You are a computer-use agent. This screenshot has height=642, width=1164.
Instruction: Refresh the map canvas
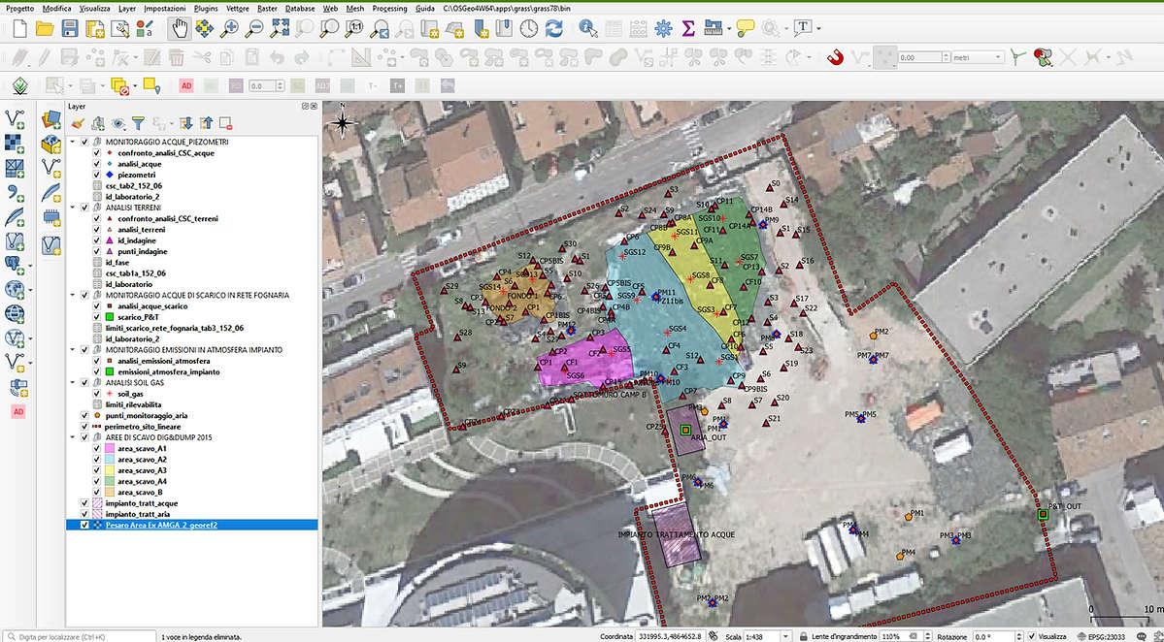(x=553, y=29)
